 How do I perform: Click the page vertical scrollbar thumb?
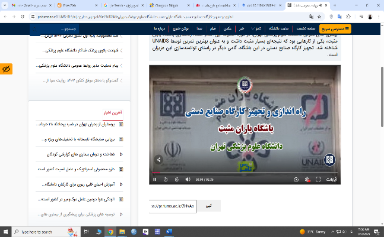382,96
